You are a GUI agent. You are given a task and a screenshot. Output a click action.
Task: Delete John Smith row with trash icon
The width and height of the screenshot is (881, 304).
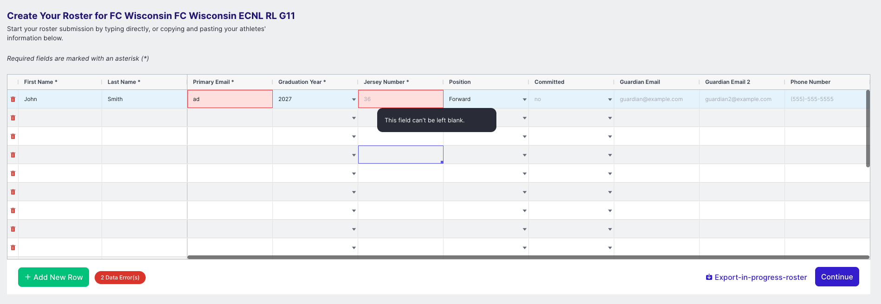click(13, 99)
